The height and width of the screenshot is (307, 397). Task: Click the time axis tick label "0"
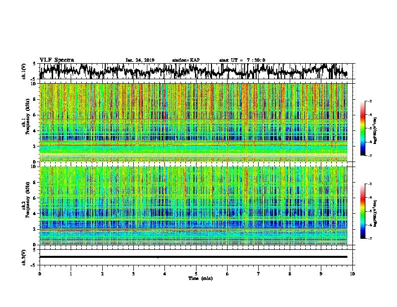(40, 274)
